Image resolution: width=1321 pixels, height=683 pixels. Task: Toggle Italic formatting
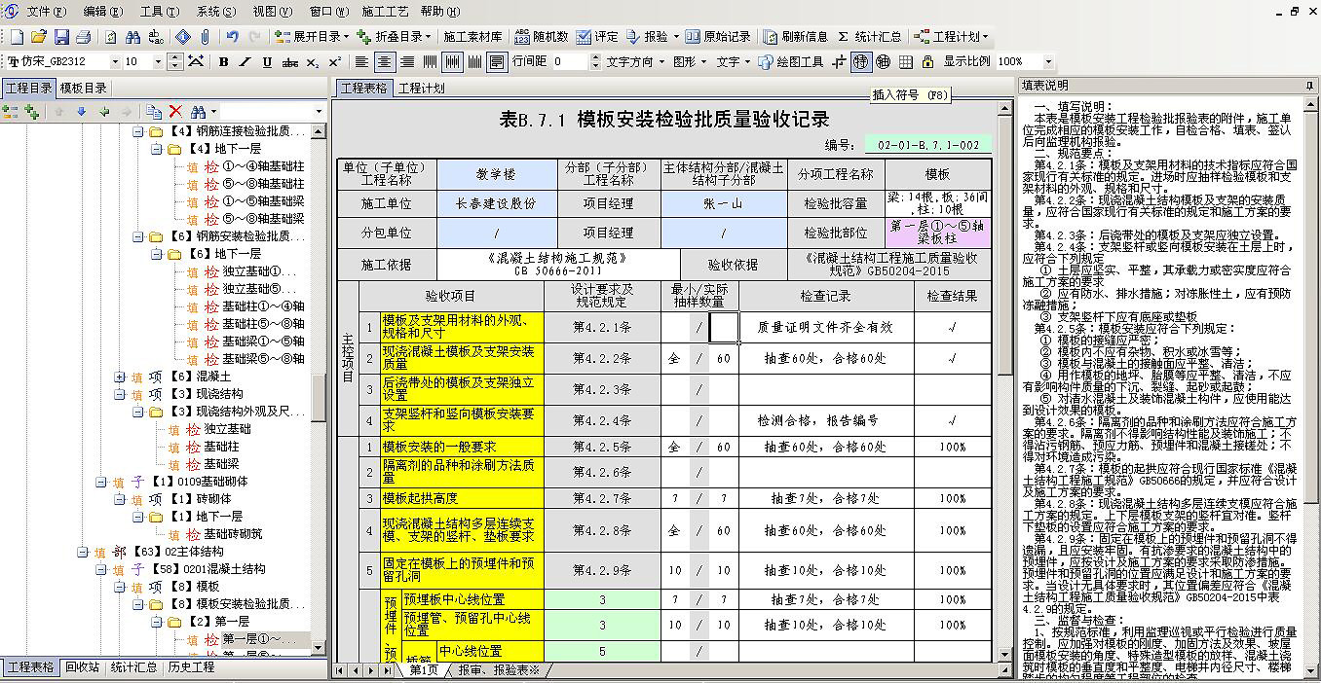245,62
